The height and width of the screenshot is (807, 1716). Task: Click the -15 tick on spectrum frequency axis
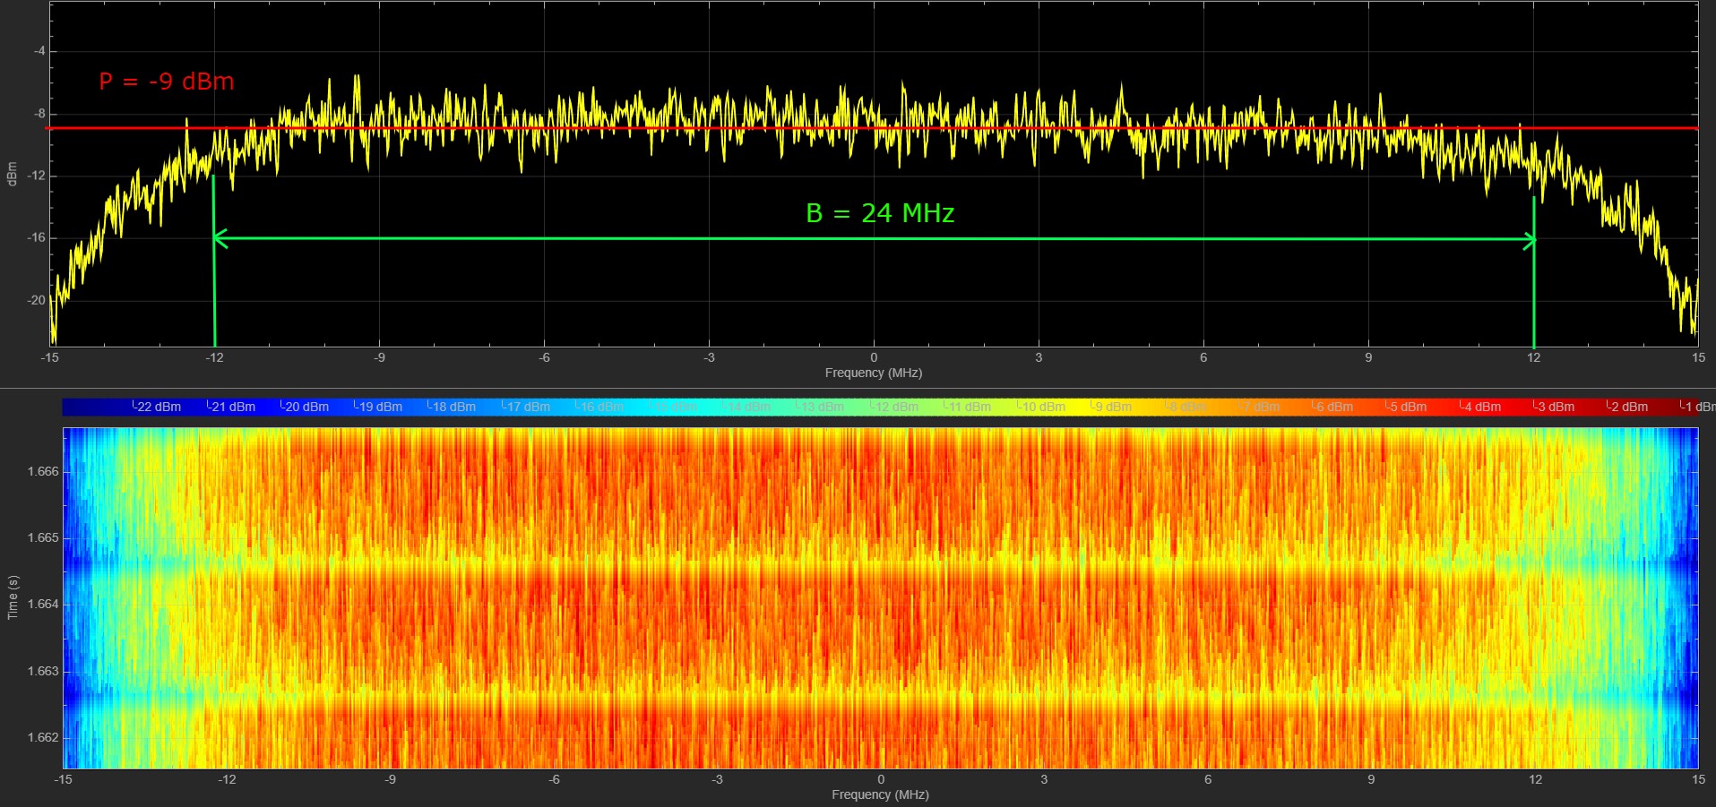[49, 357]
